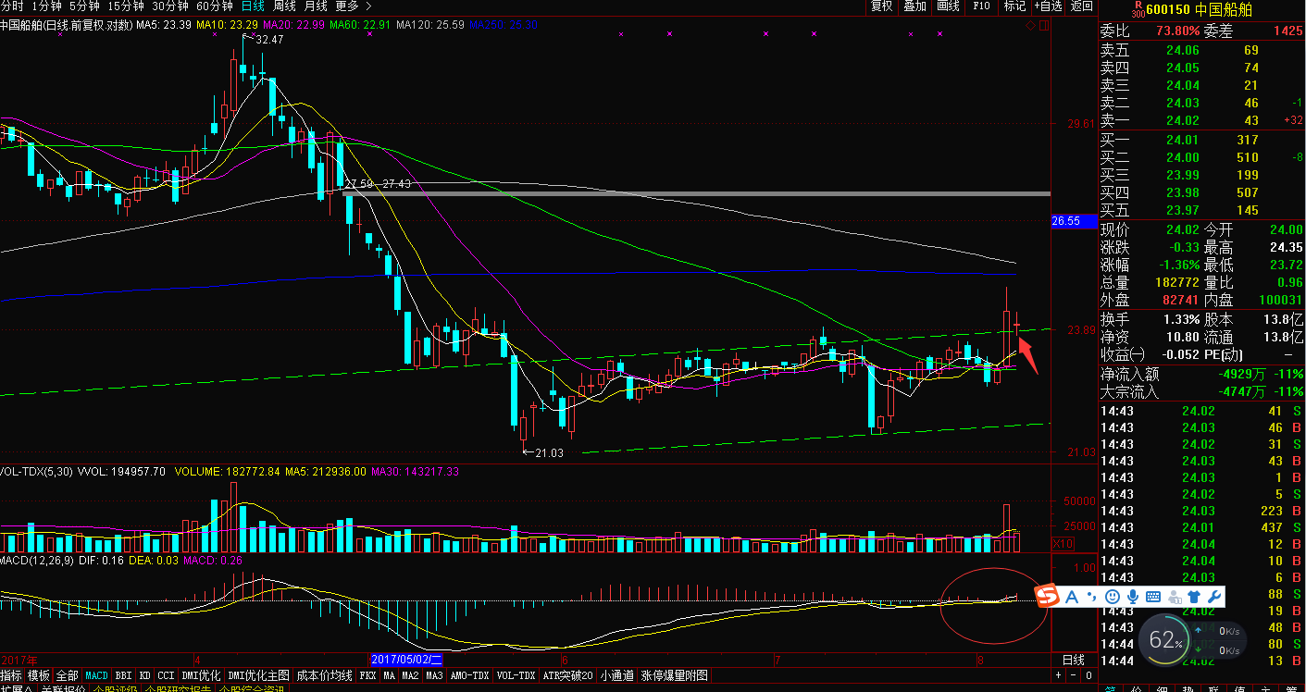Viewport: 1306px width, 692px height.
Task: Select the MA3 indicator
Action: click(x=435, y=676)
